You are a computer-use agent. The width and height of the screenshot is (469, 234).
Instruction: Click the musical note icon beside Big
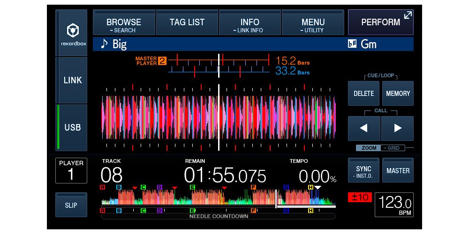(x=104, y=44)
